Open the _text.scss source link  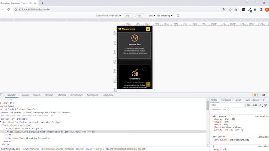(x=263, y=137)
